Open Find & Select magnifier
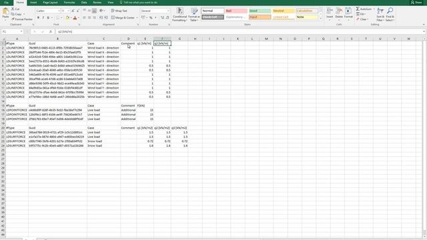The width and height of the screenshot is (427, 240). point(390,15)
